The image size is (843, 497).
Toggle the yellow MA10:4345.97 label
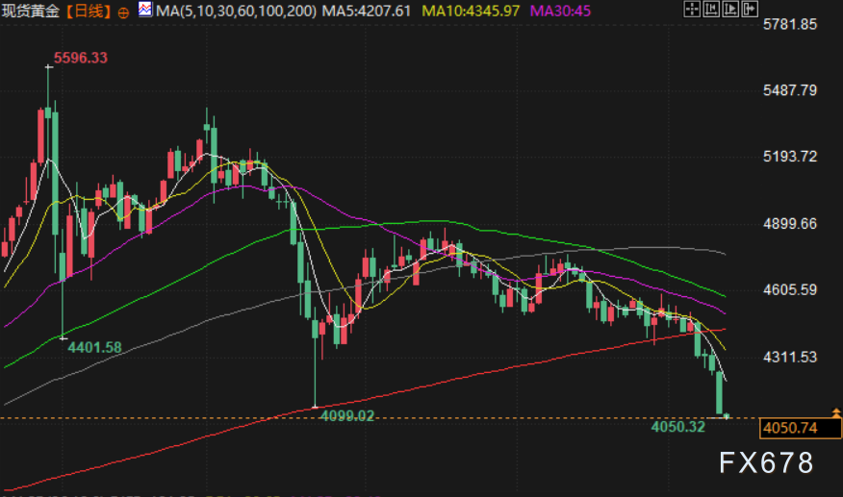(x=471, y=11)
